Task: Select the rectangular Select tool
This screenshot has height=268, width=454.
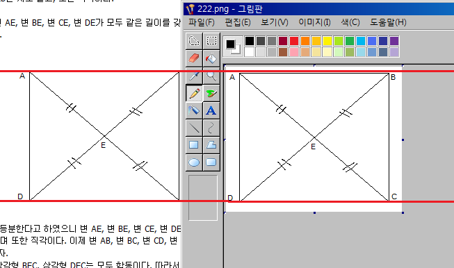Action: pos(211,41)
